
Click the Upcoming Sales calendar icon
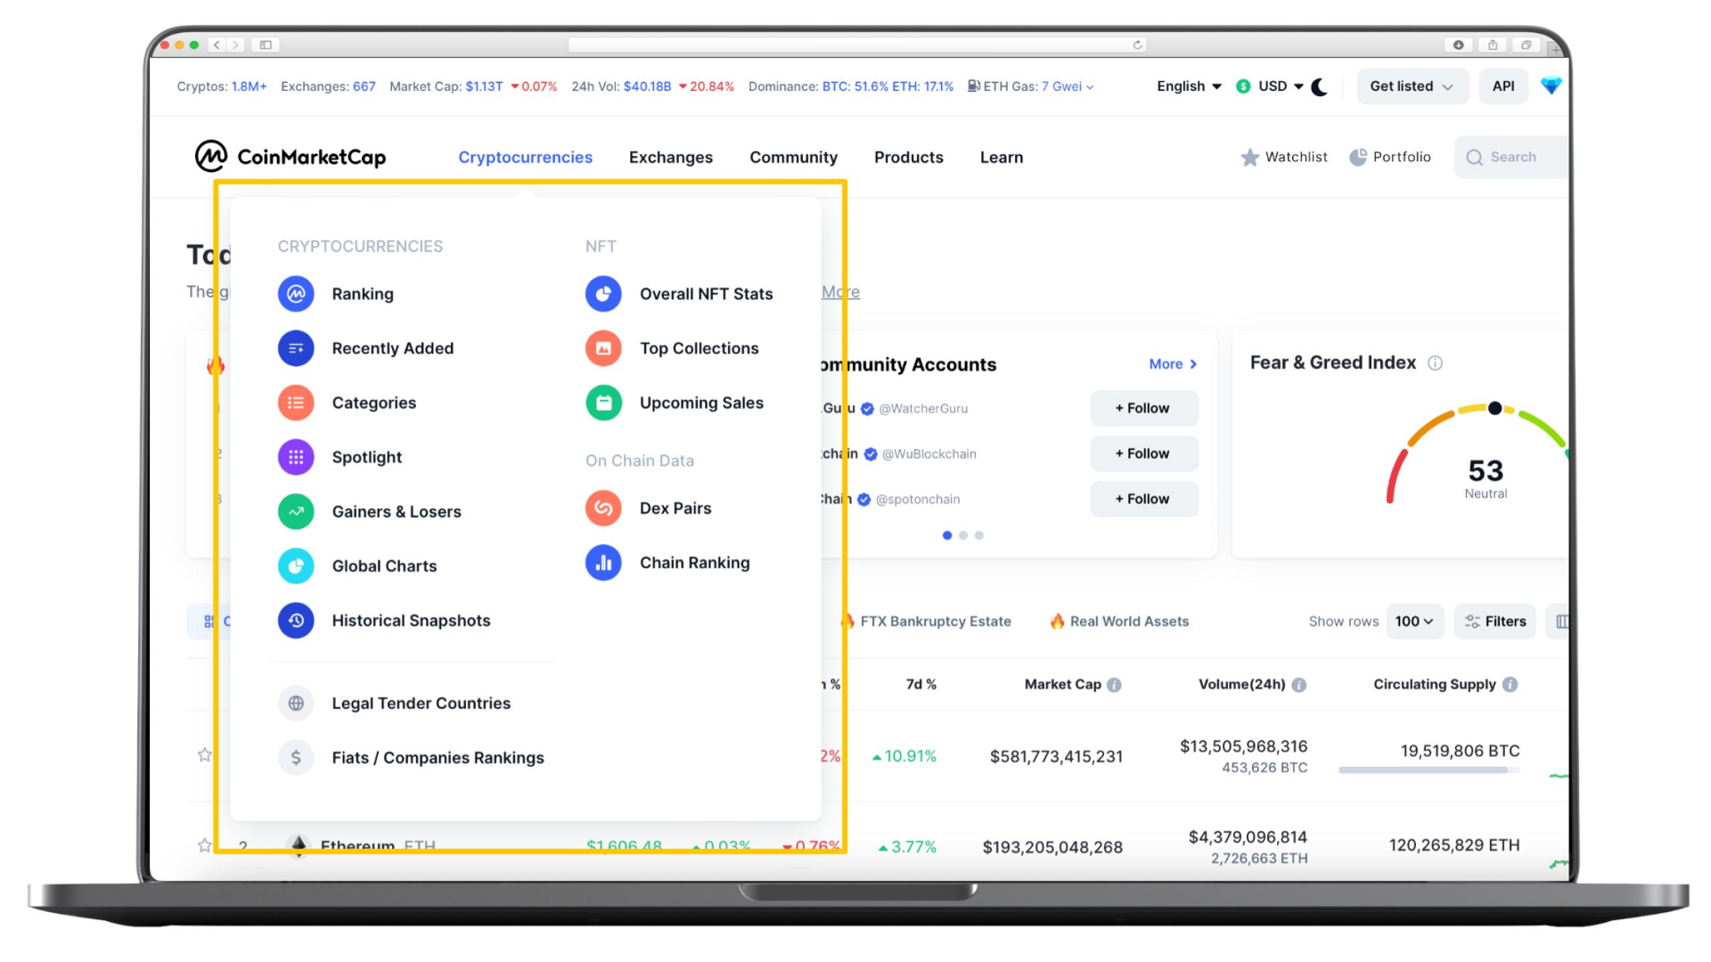603,403
